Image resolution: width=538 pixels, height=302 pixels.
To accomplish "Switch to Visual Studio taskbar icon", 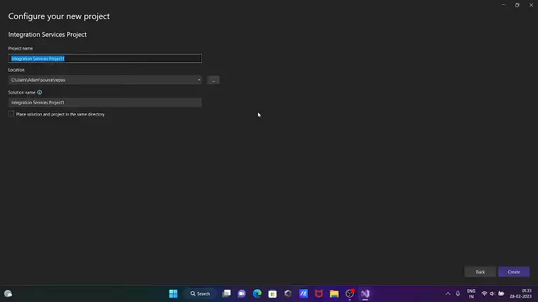I will [x=365, y=293].
